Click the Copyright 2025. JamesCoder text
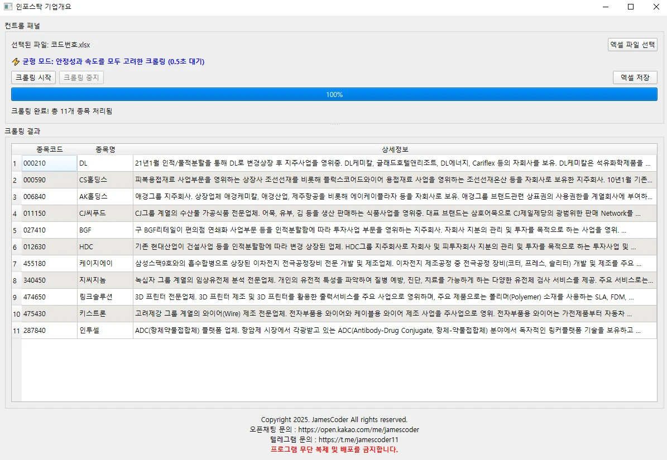Screen dimensions: 667x460 (x=334, y=420)
